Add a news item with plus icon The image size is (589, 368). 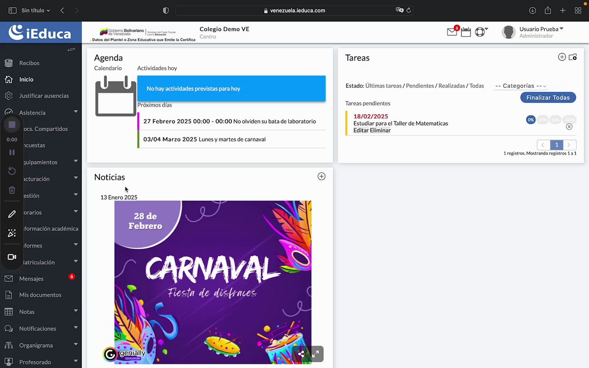point(322,176)
